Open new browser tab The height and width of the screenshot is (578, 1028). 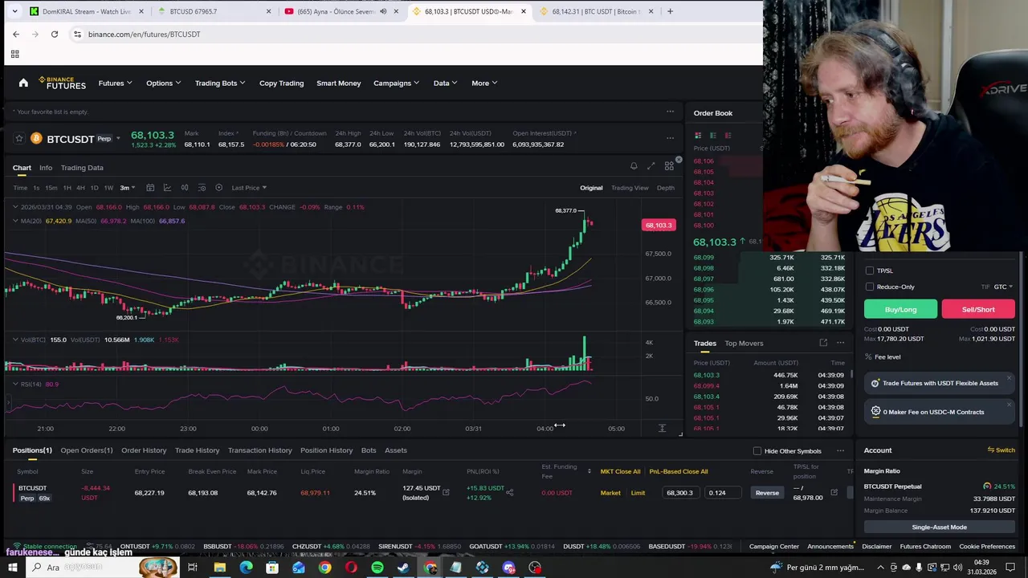click(x=670, y=11)
